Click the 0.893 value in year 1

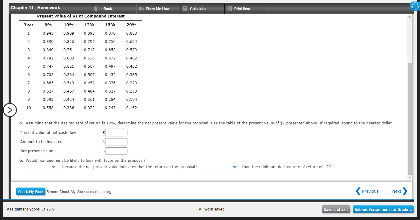89,33
